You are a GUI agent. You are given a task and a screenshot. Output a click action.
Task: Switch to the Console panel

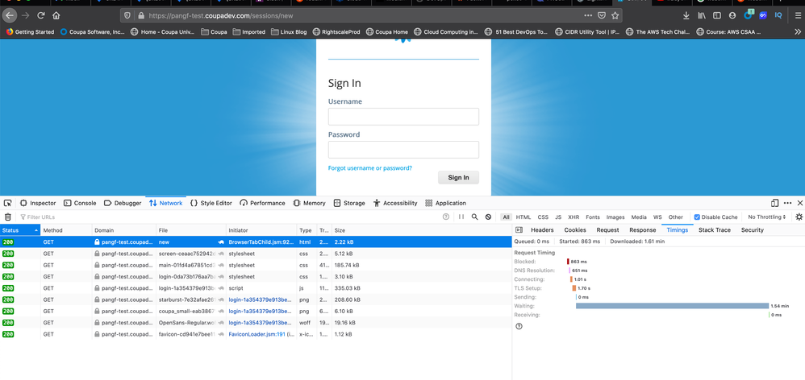[80, 203]
